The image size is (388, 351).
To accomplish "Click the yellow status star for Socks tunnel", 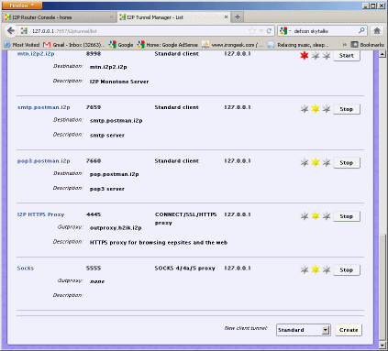I will pos(316,269).
